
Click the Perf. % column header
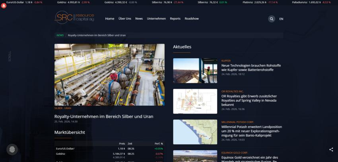(159, 143)
